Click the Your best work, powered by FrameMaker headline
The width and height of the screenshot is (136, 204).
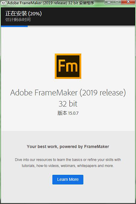point(68,147)
